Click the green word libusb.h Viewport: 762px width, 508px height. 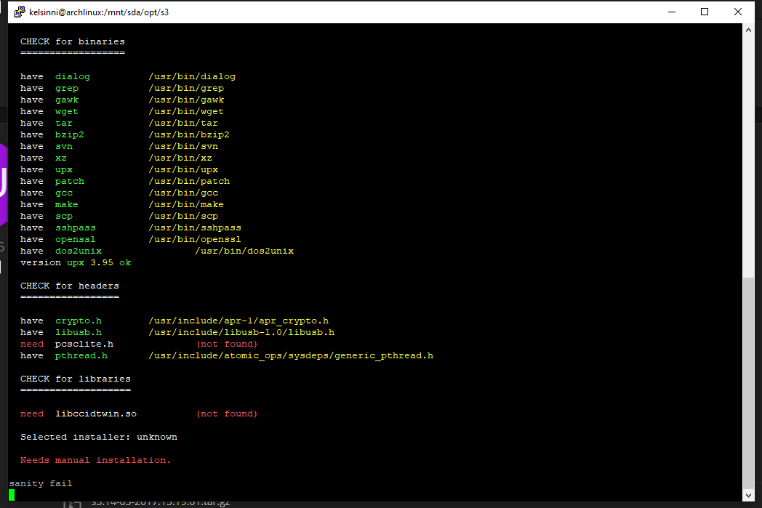click(79, 333)
